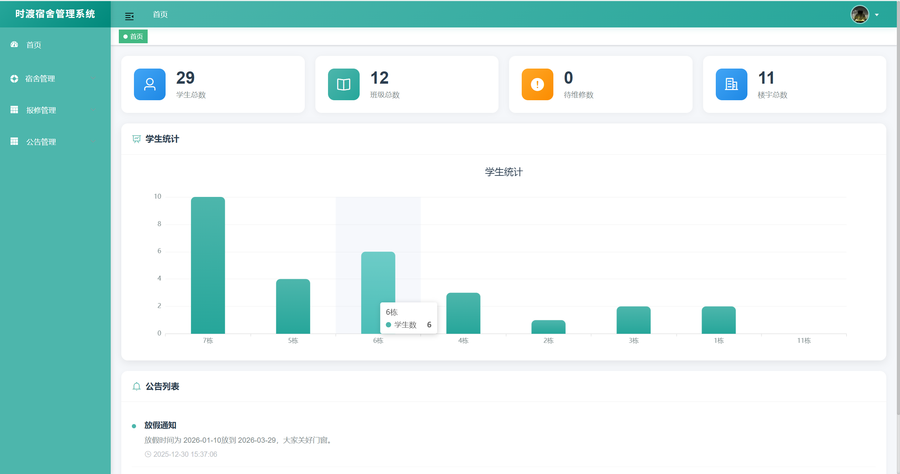Click the green class total book icon

point(343,84)
